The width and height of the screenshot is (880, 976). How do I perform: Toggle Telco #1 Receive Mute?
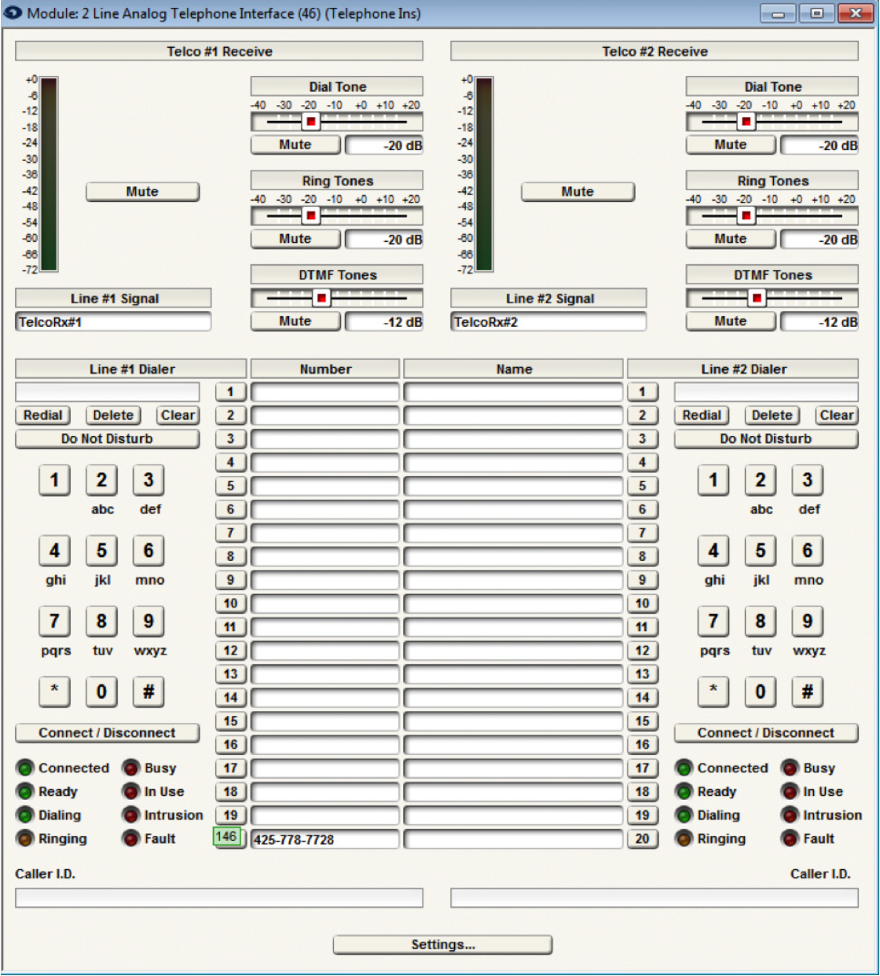pyautogui.click(x=142, y=192)
